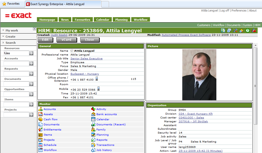Click the Schedule icon in Monitor

tap(41, 145)
